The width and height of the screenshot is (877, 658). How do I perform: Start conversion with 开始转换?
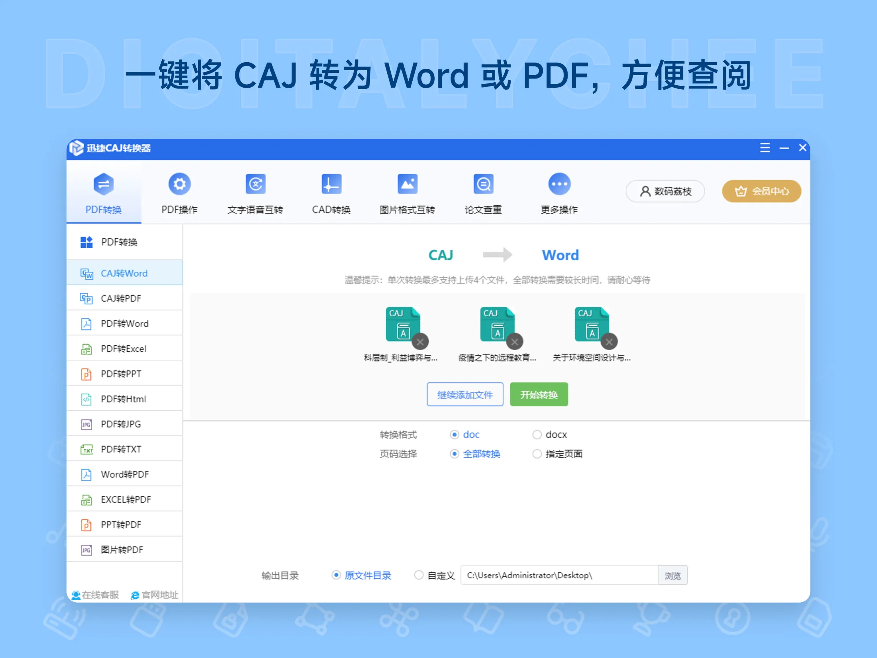click(x=539, y=394)
